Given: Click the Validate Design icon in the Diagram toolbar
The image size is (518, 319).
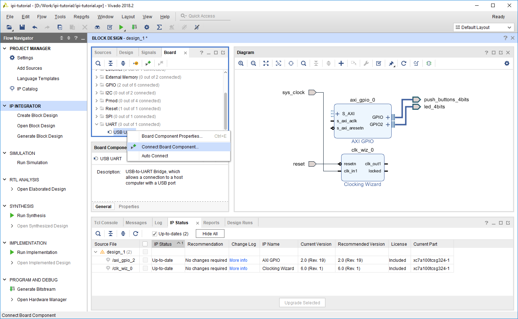Looking at the screenshot, I should pyautogui.click(x=379, y=63).
